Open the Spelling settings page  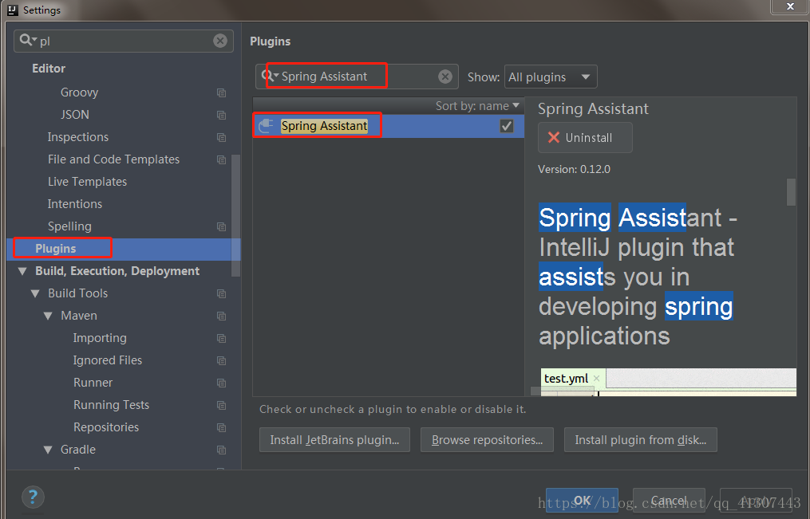pyautogui.click(x=69, y=226)
